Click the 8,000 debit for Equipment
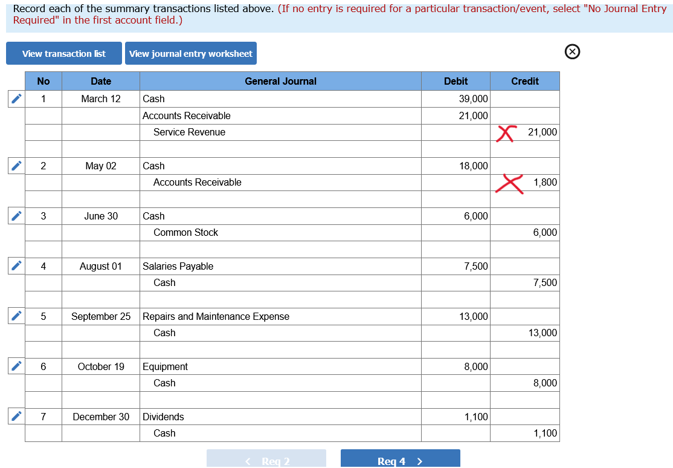The image size is (673, 468). click(456, 366)
